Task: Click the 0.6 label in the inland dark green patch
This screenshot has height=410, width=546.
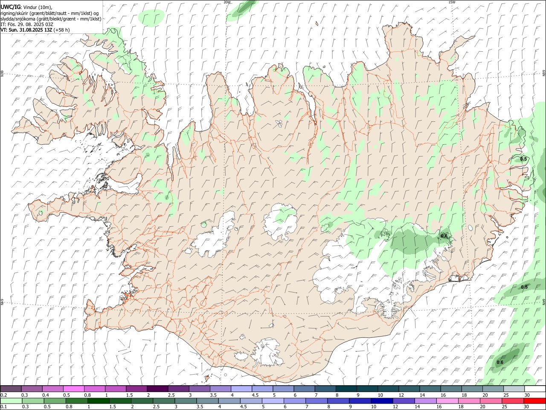Action: coord(444,236)
